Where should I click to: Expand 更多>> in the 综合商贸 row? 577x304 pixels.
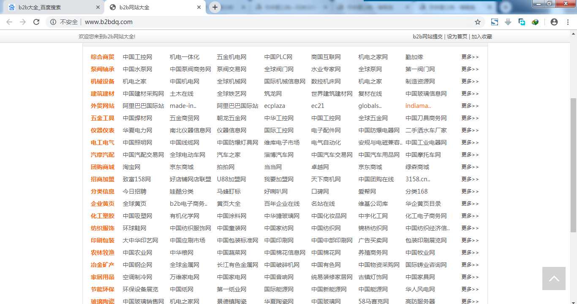click(470, 57)
